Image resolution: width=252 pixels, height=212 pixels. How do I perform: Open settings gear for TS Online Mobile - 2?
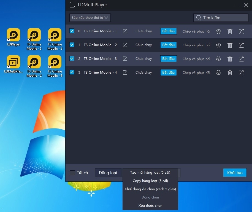(218, 45)
